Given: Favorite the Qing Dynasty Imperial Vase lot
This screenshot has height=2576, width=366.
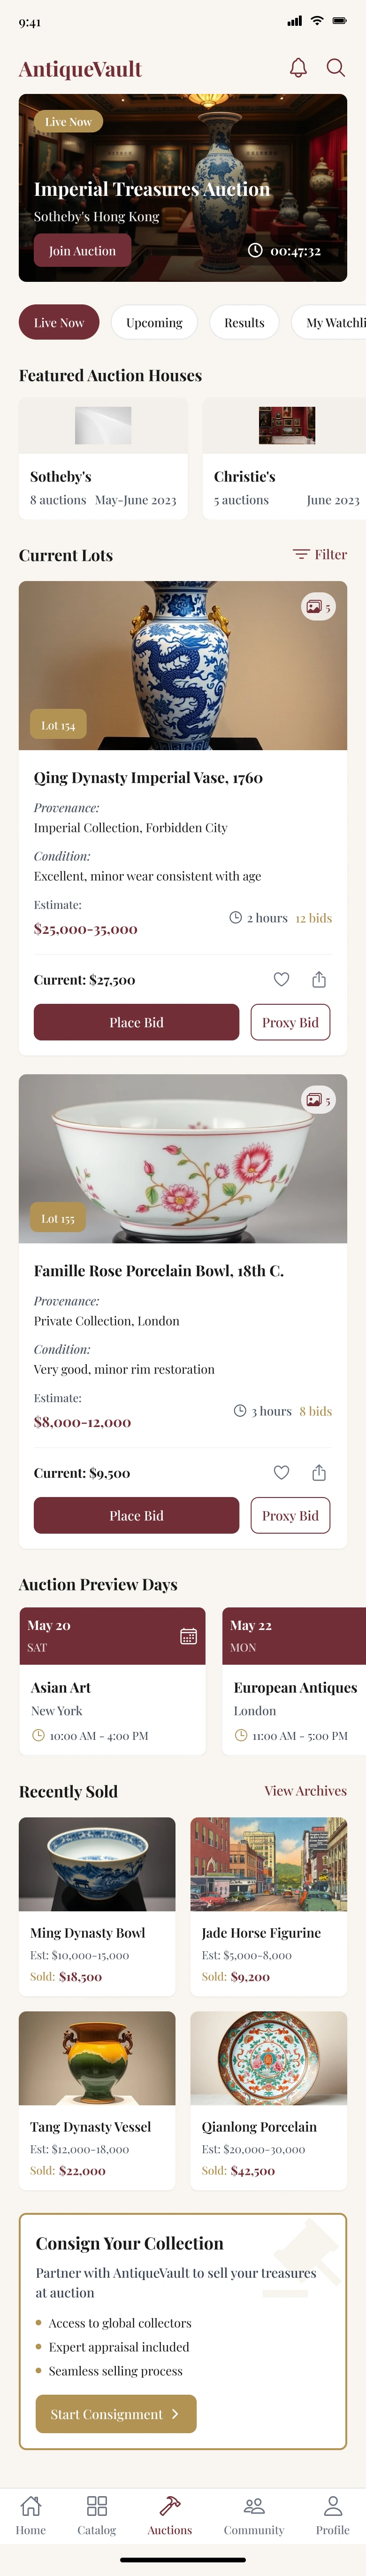Looking at the screenshot, I should click(x=282, y=980).
